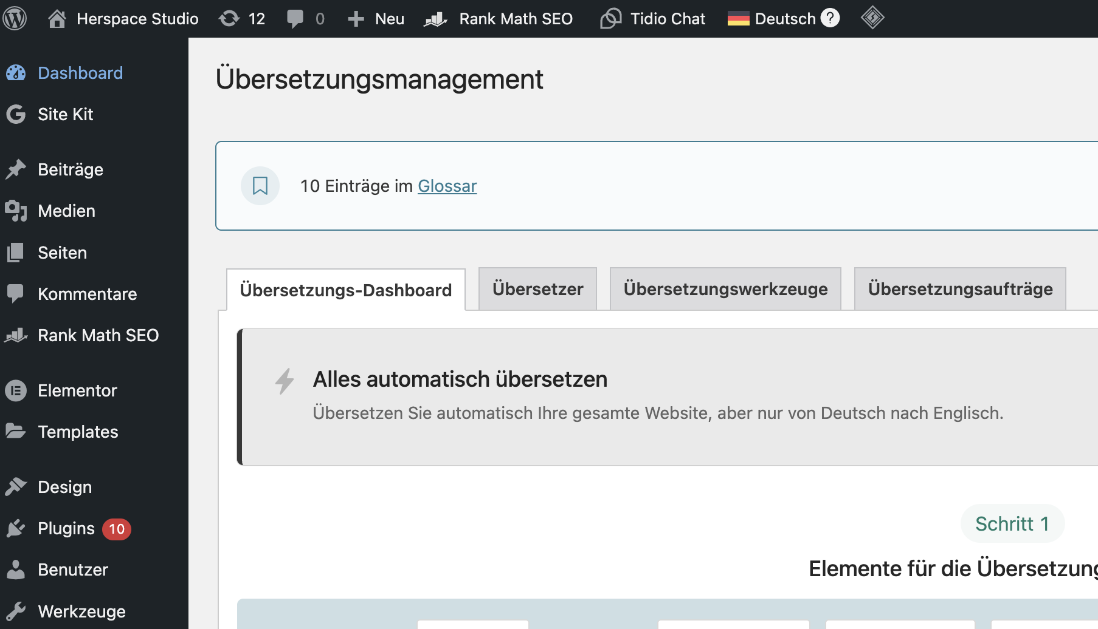Open Medien library menu
This screenshot has width=1098, height=629.
point(67,211)
